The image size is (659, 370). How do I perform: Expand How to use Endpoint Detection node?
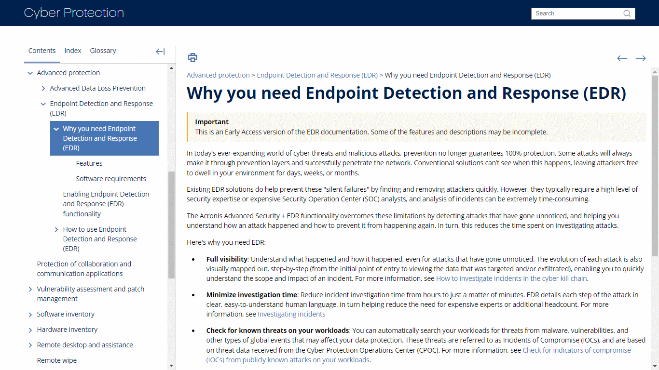(56, 230)
